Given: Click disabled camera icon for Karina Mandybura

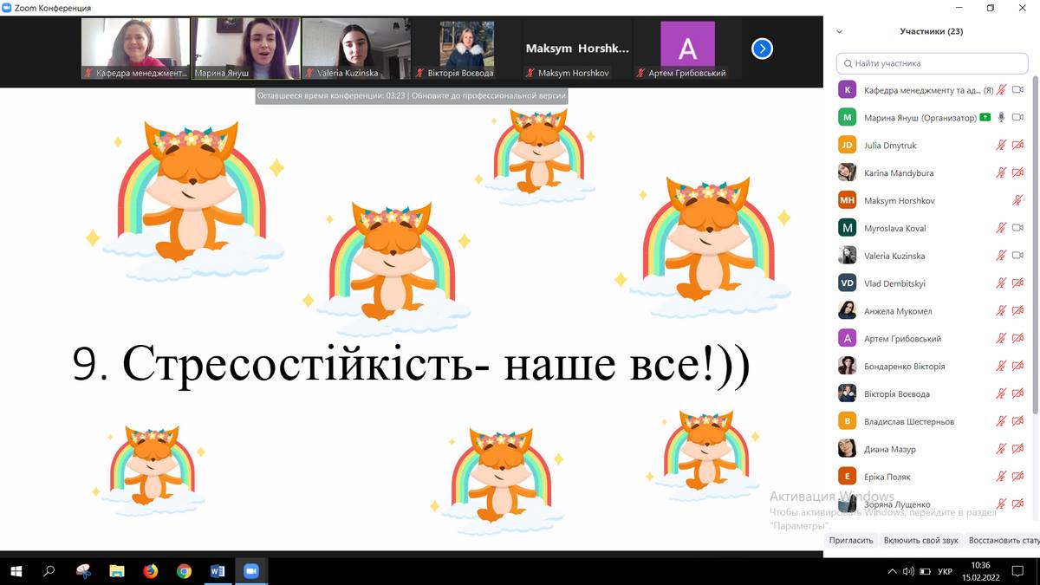Looking at the screenshot, I should click(1018, 173).
